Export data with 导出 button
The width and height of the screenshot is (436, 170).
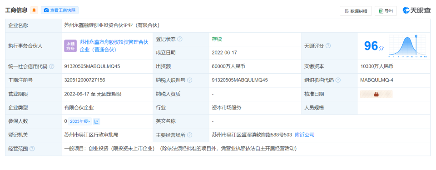386,11
